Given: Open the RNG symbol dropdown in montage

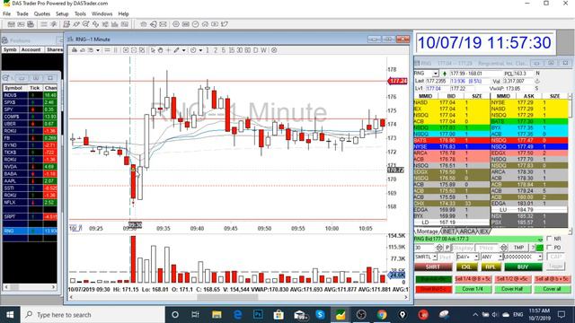Looking at the screenshot, I should (435, 74).
